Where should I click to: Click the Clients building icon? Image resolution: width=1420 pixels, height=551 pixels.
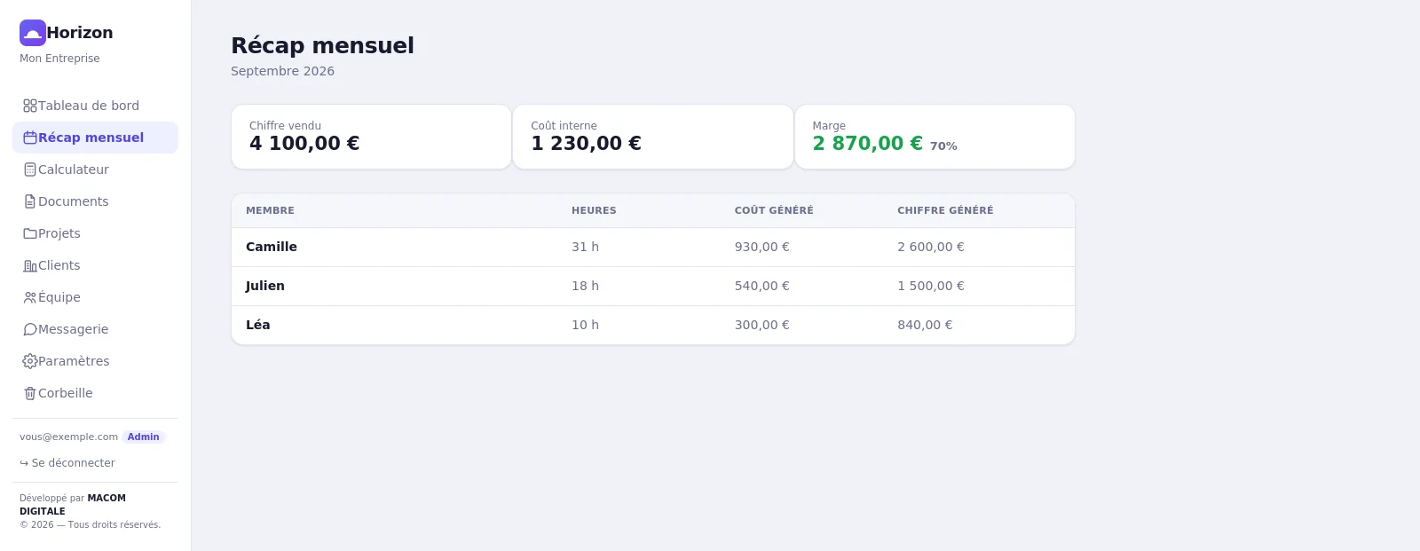tap(30, 265)
